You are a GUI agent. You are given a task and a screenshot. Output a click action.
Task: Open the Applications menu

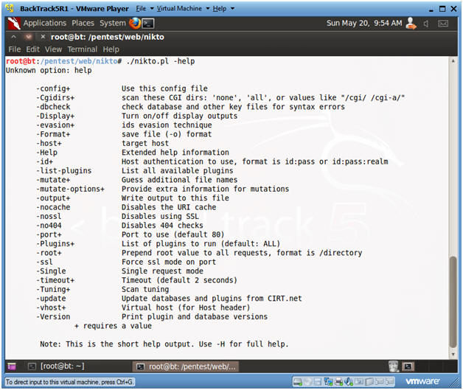[45, 23]
